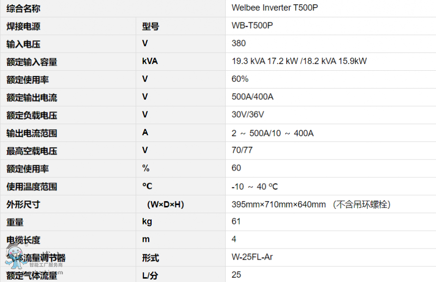Select the gas regulator type "W-25FL-Ar"
This screenshot has height=282, width=436.
[252, 257]
